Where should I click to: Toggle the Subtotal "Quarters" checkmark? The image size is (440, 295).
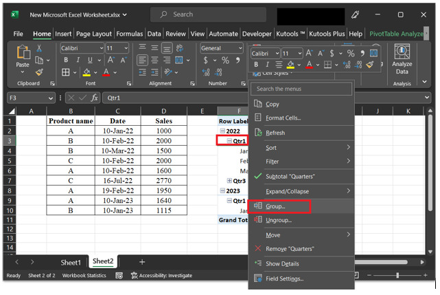[x=258, y=176]
